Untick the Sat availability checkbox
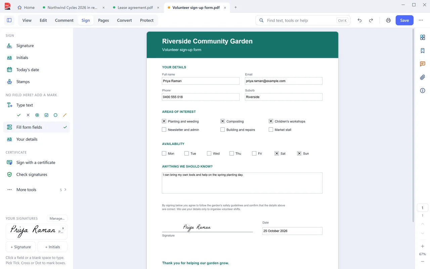Viewport: 430px width, 269px height. 276,153
